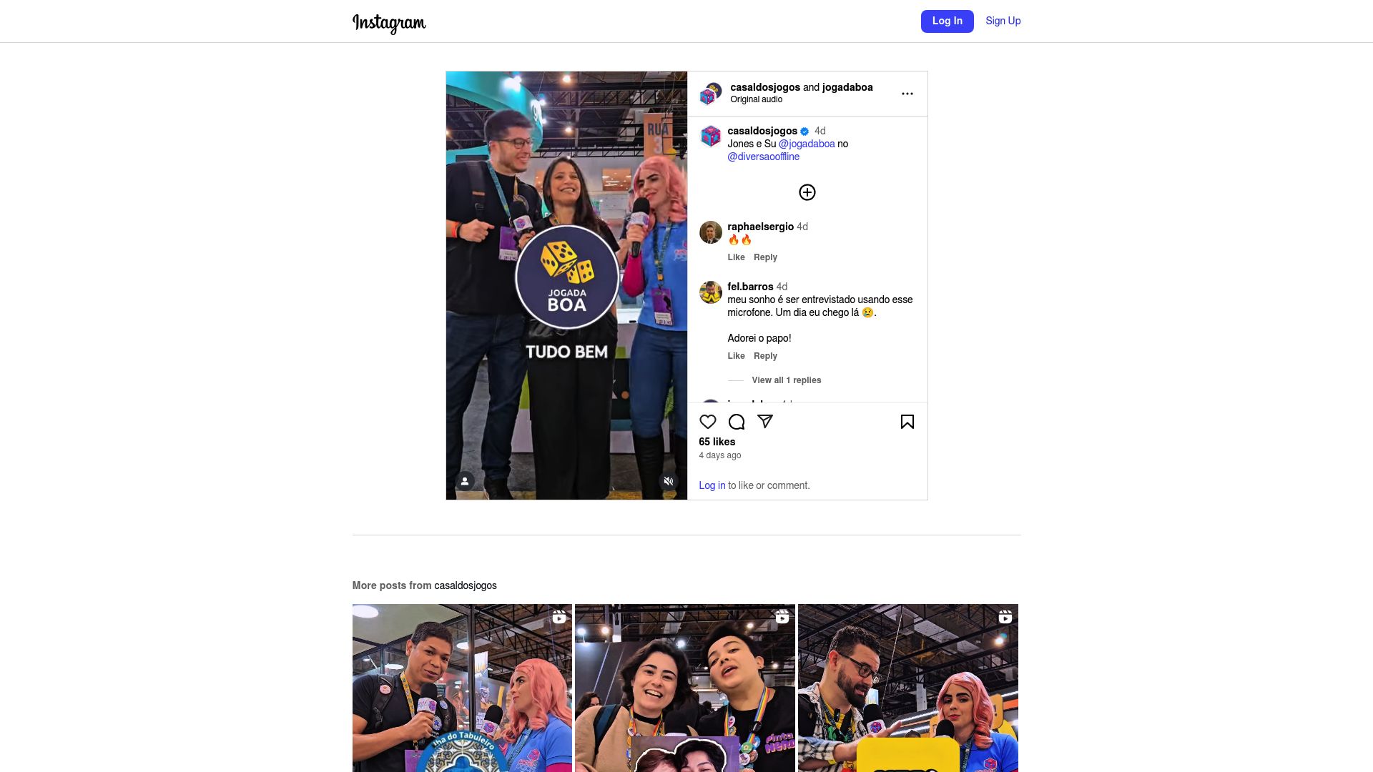Like the post with heart icon

point(707,422)
